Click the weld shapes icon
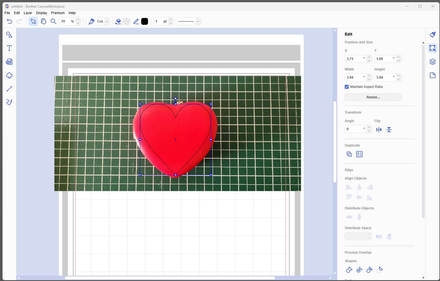The width and height of the screenshot is (440, 281). click(349, 270)
